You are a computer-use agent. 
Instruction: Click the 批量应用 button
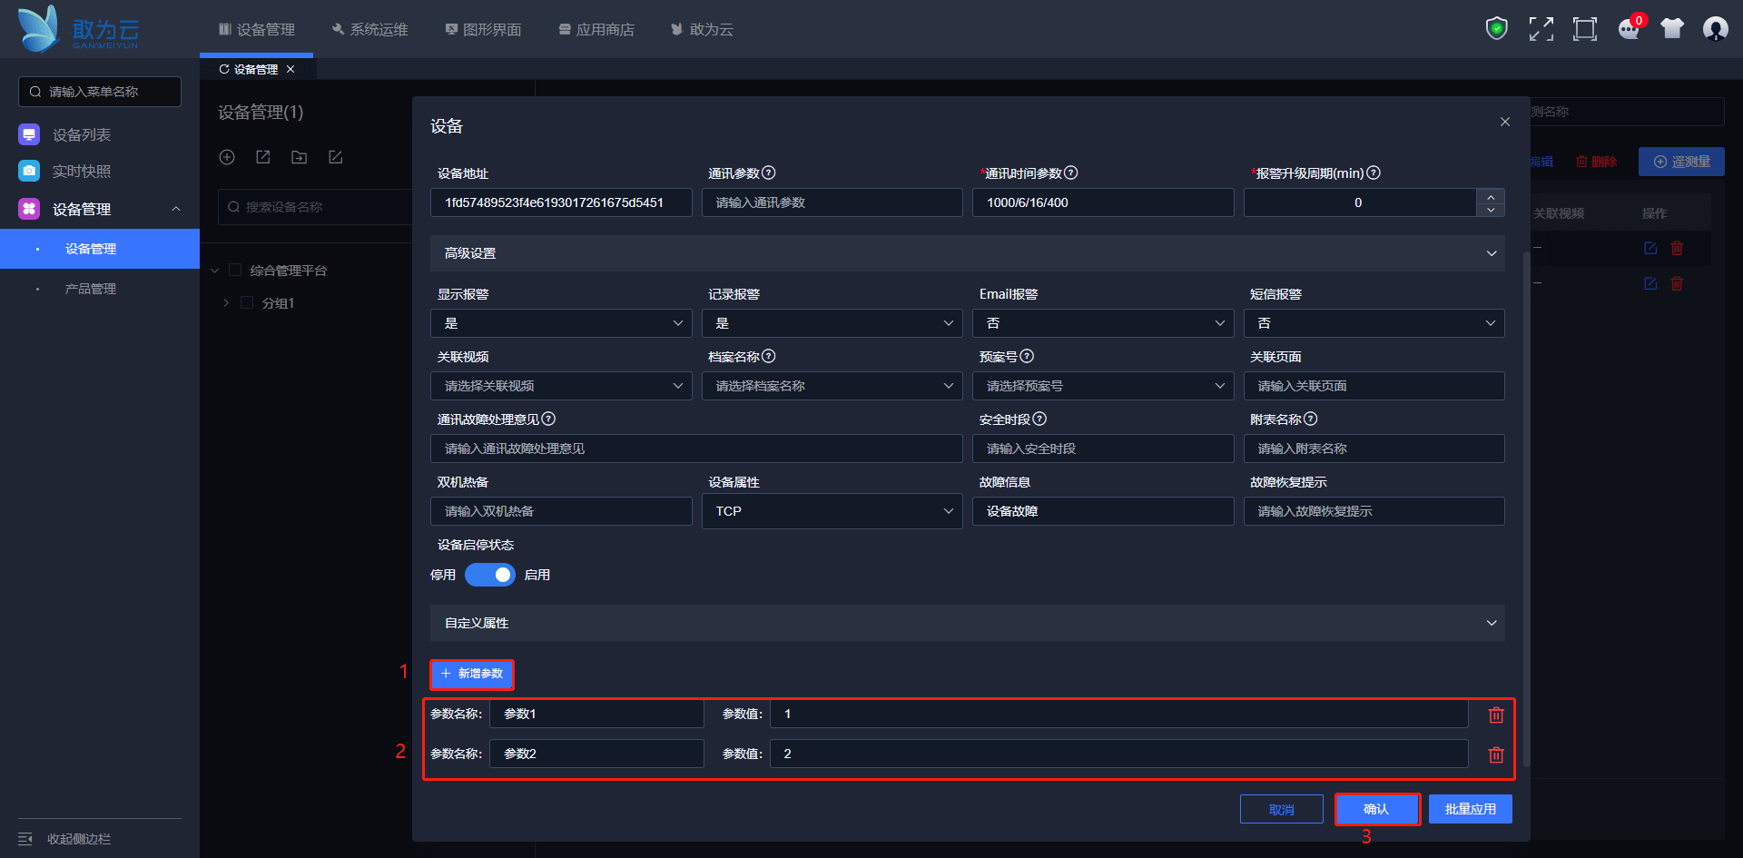[1470, 809]
